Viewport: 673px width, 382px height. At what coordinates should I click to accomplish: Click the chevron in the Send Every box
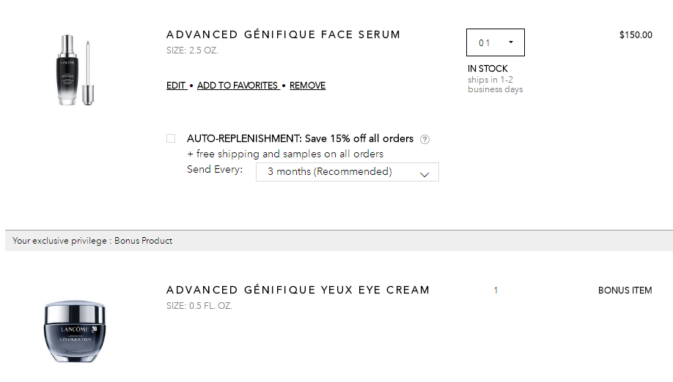pos(424,174)
